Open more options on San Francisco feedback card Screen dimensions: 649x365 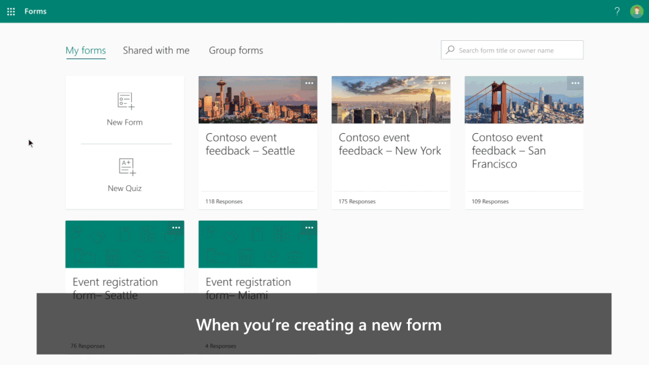click(x=576, y=83)
